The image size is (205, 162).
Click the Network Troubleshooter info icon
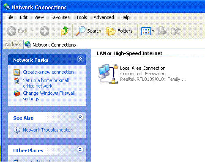(17, 130)
